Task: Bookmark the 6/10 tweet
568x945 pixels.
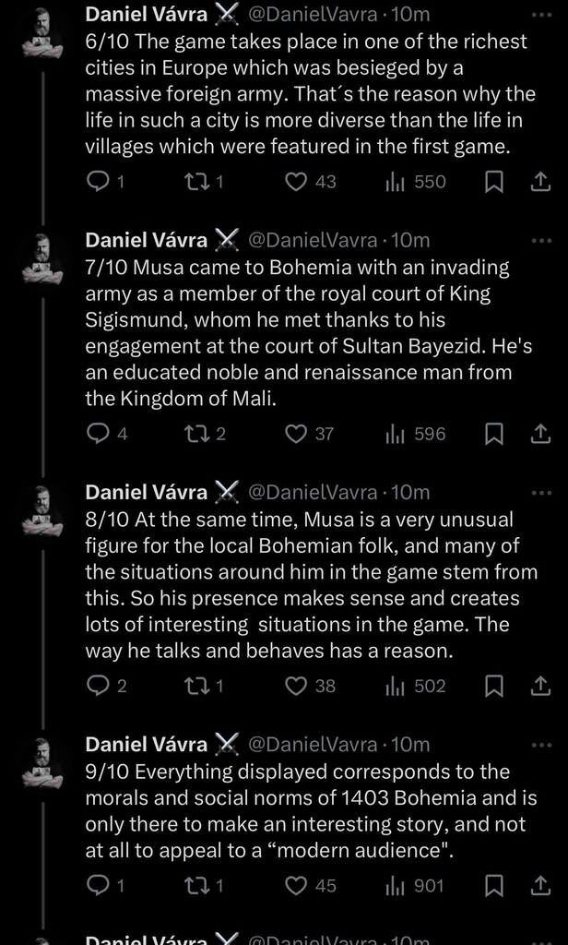Action: point(494,183)
